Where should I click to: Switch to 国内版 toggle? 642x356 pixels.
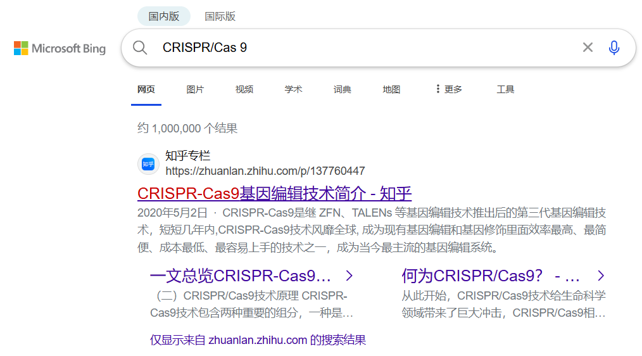(x=164, y=16)
